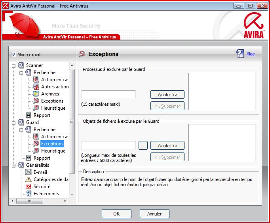This screenshot has width=270, height=223.
Task: Collapse the Guard Recherche node
Action: (x=21, y=130)
